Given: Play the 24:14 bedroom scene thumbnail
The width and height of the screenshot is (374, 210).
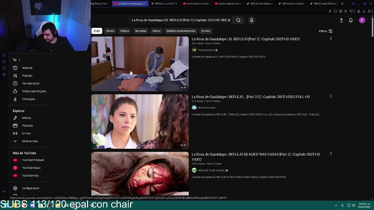Looking at the screenshot, I should tap(140, 64).
